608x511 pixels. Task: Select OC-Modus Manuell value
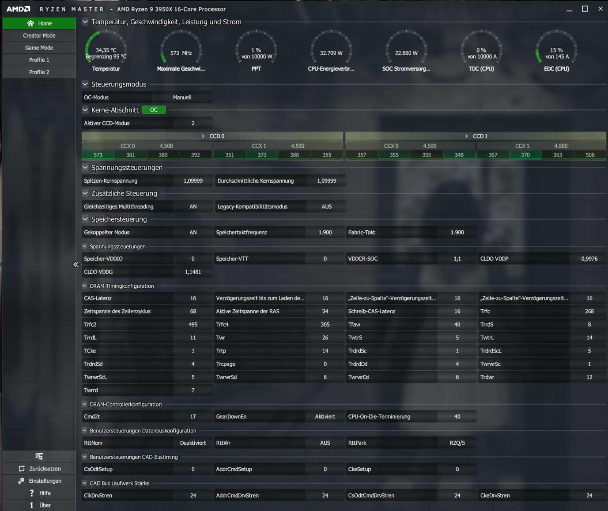(182, 98)
